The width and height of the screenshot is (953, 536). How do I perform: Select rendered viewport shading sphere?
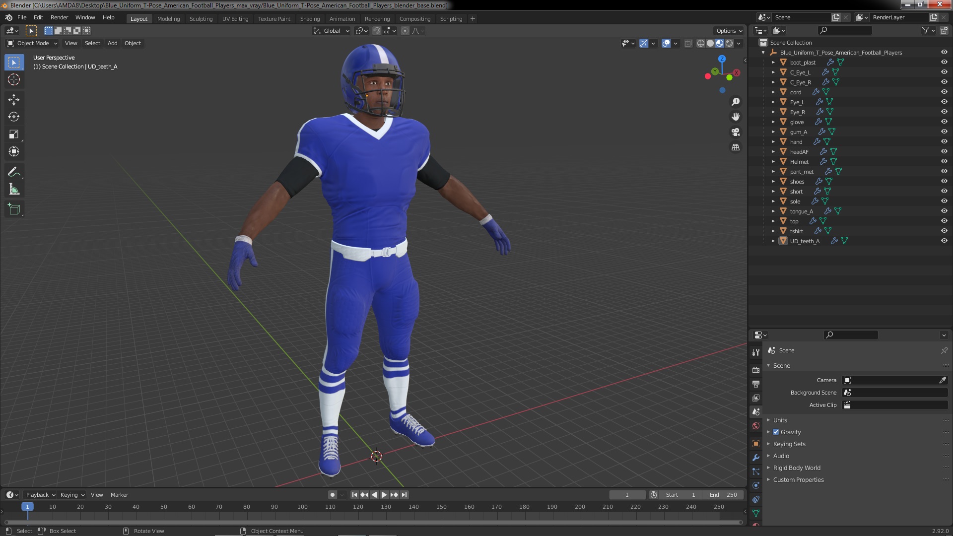click(x=729, y=44)
